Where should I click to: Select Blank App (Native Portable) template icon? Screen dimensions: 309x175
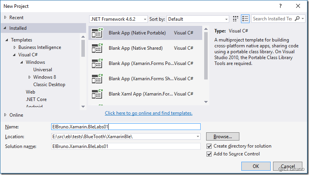pos(97,33)
